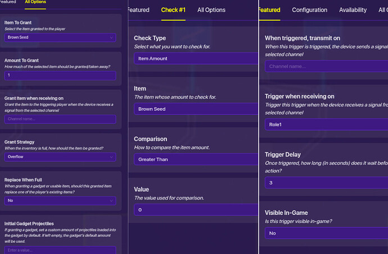This screenshot has width=388, height=254.
Task: Open the Availability tab
Action: pos(353,10)
